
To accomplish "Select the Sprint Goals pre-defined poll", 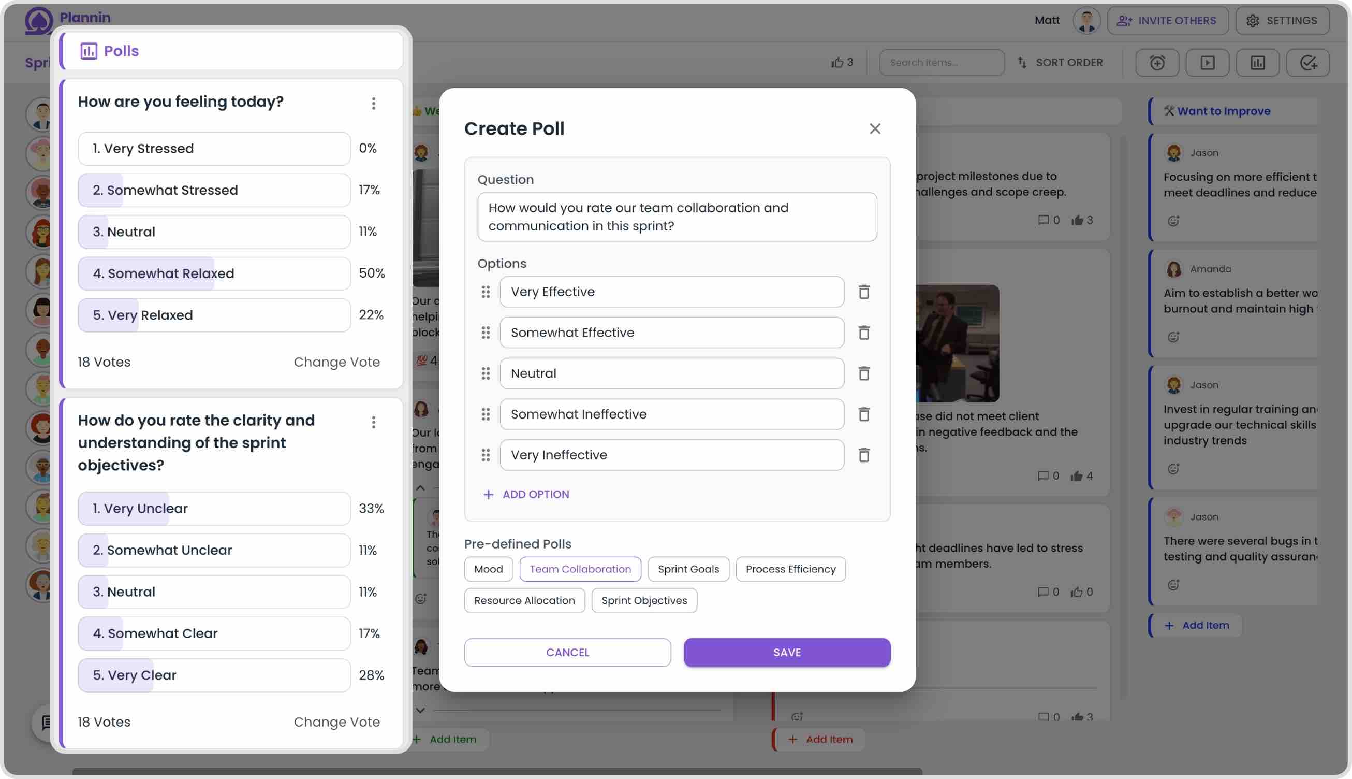I will (688, 568).
